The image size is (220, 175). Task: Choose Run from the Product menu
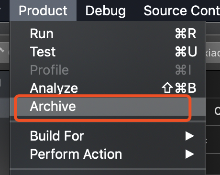pos(108,33)
